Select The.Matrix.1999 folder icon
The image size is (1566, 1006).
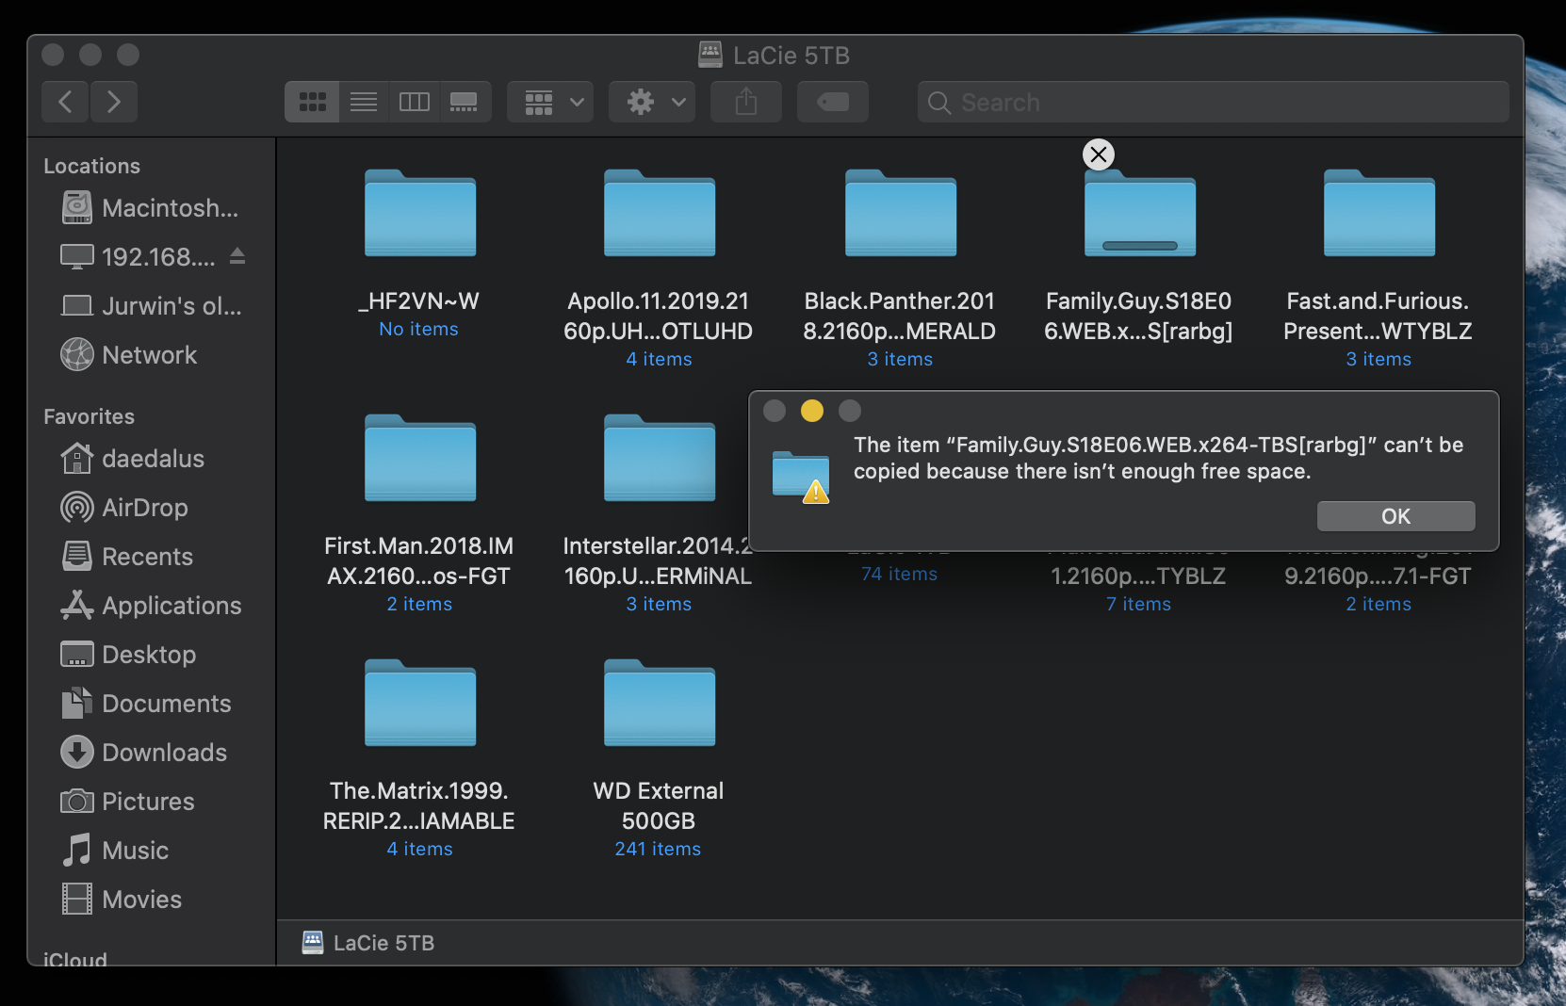tap(420, 703)
